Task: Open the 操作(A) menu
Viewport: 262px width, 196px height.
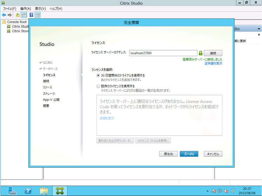Action: point(26,9)
